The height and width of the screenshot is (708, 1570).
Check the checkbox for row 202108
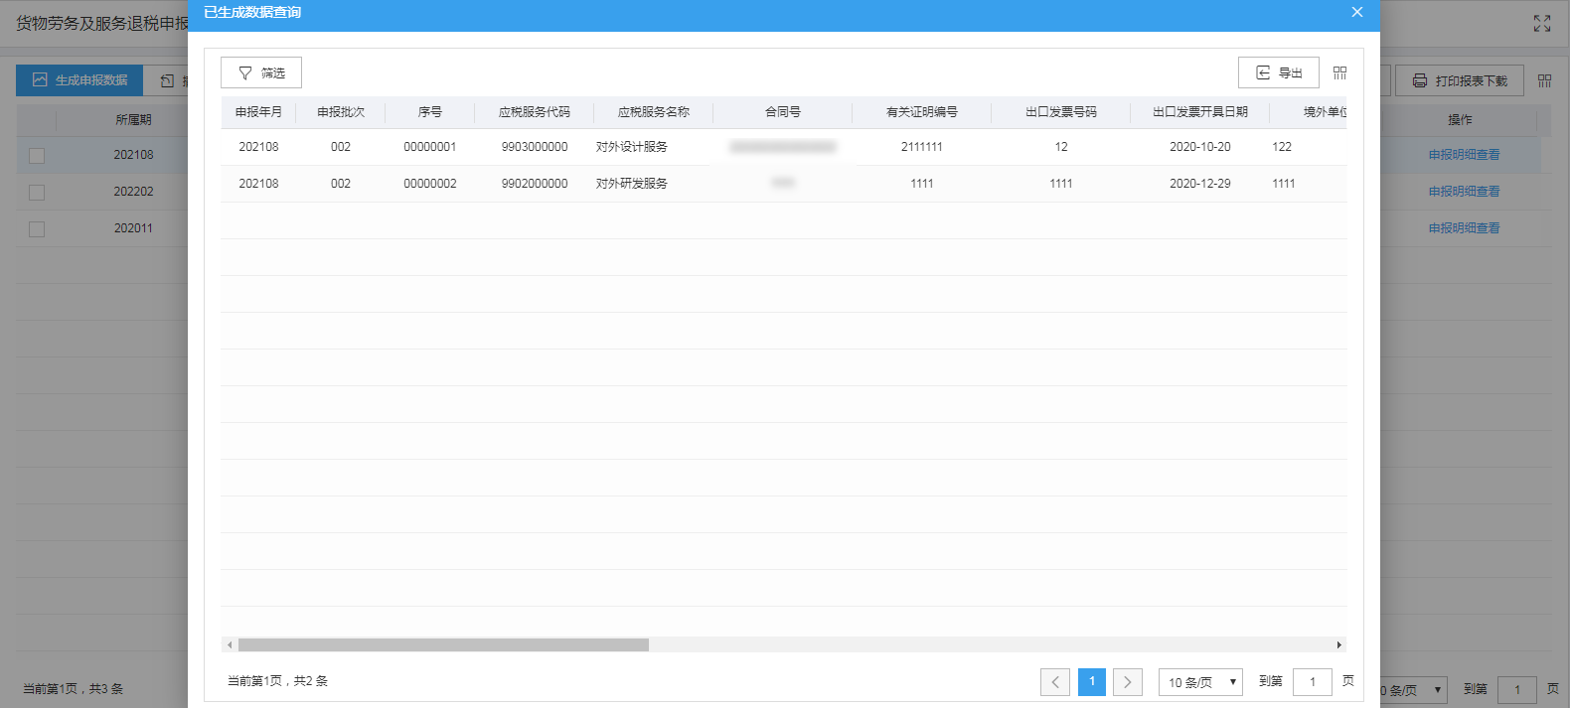(x=37, y=156)
